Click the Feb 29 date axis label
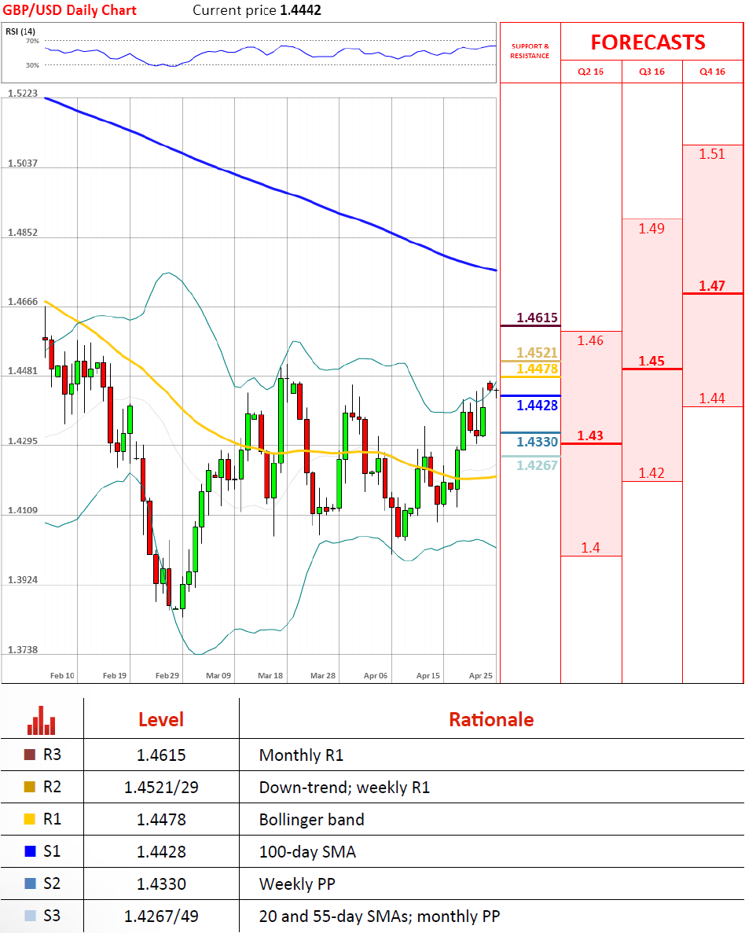Screen dimensions: 745x933 point(167,675)
